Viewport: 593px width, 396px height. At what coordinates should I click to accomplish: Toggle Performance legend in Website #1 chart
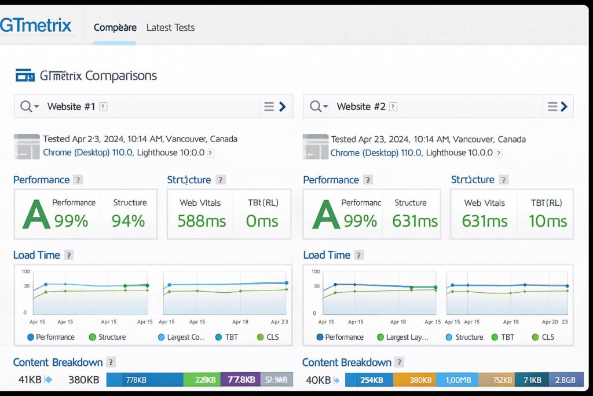coord(50,337)
